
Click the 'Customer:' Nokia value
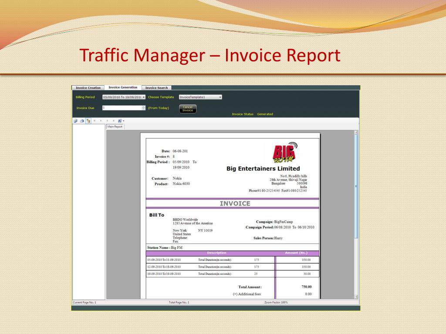pos(177,178)
